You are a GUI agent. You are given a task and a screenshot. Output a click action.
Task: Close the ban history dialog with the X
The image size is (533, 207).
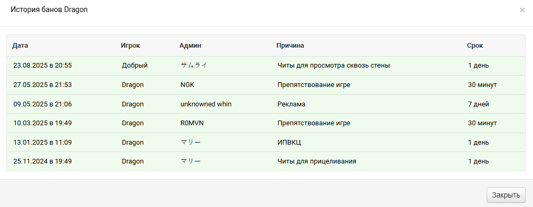(x=522, y=10)
